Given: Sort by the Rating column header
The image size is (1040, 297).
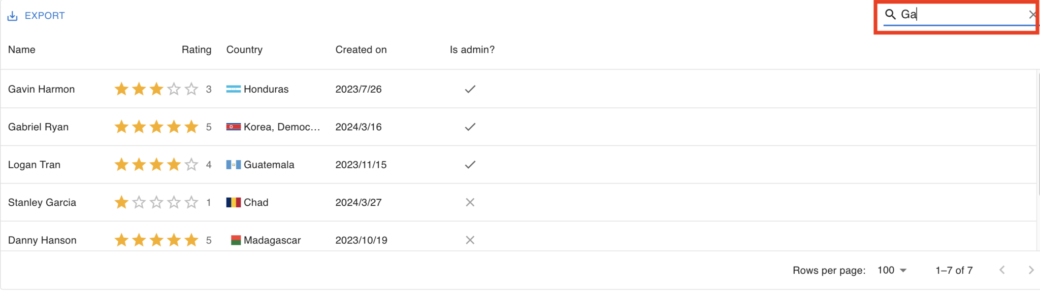Looking at the screenshot, I should point(197,50).
